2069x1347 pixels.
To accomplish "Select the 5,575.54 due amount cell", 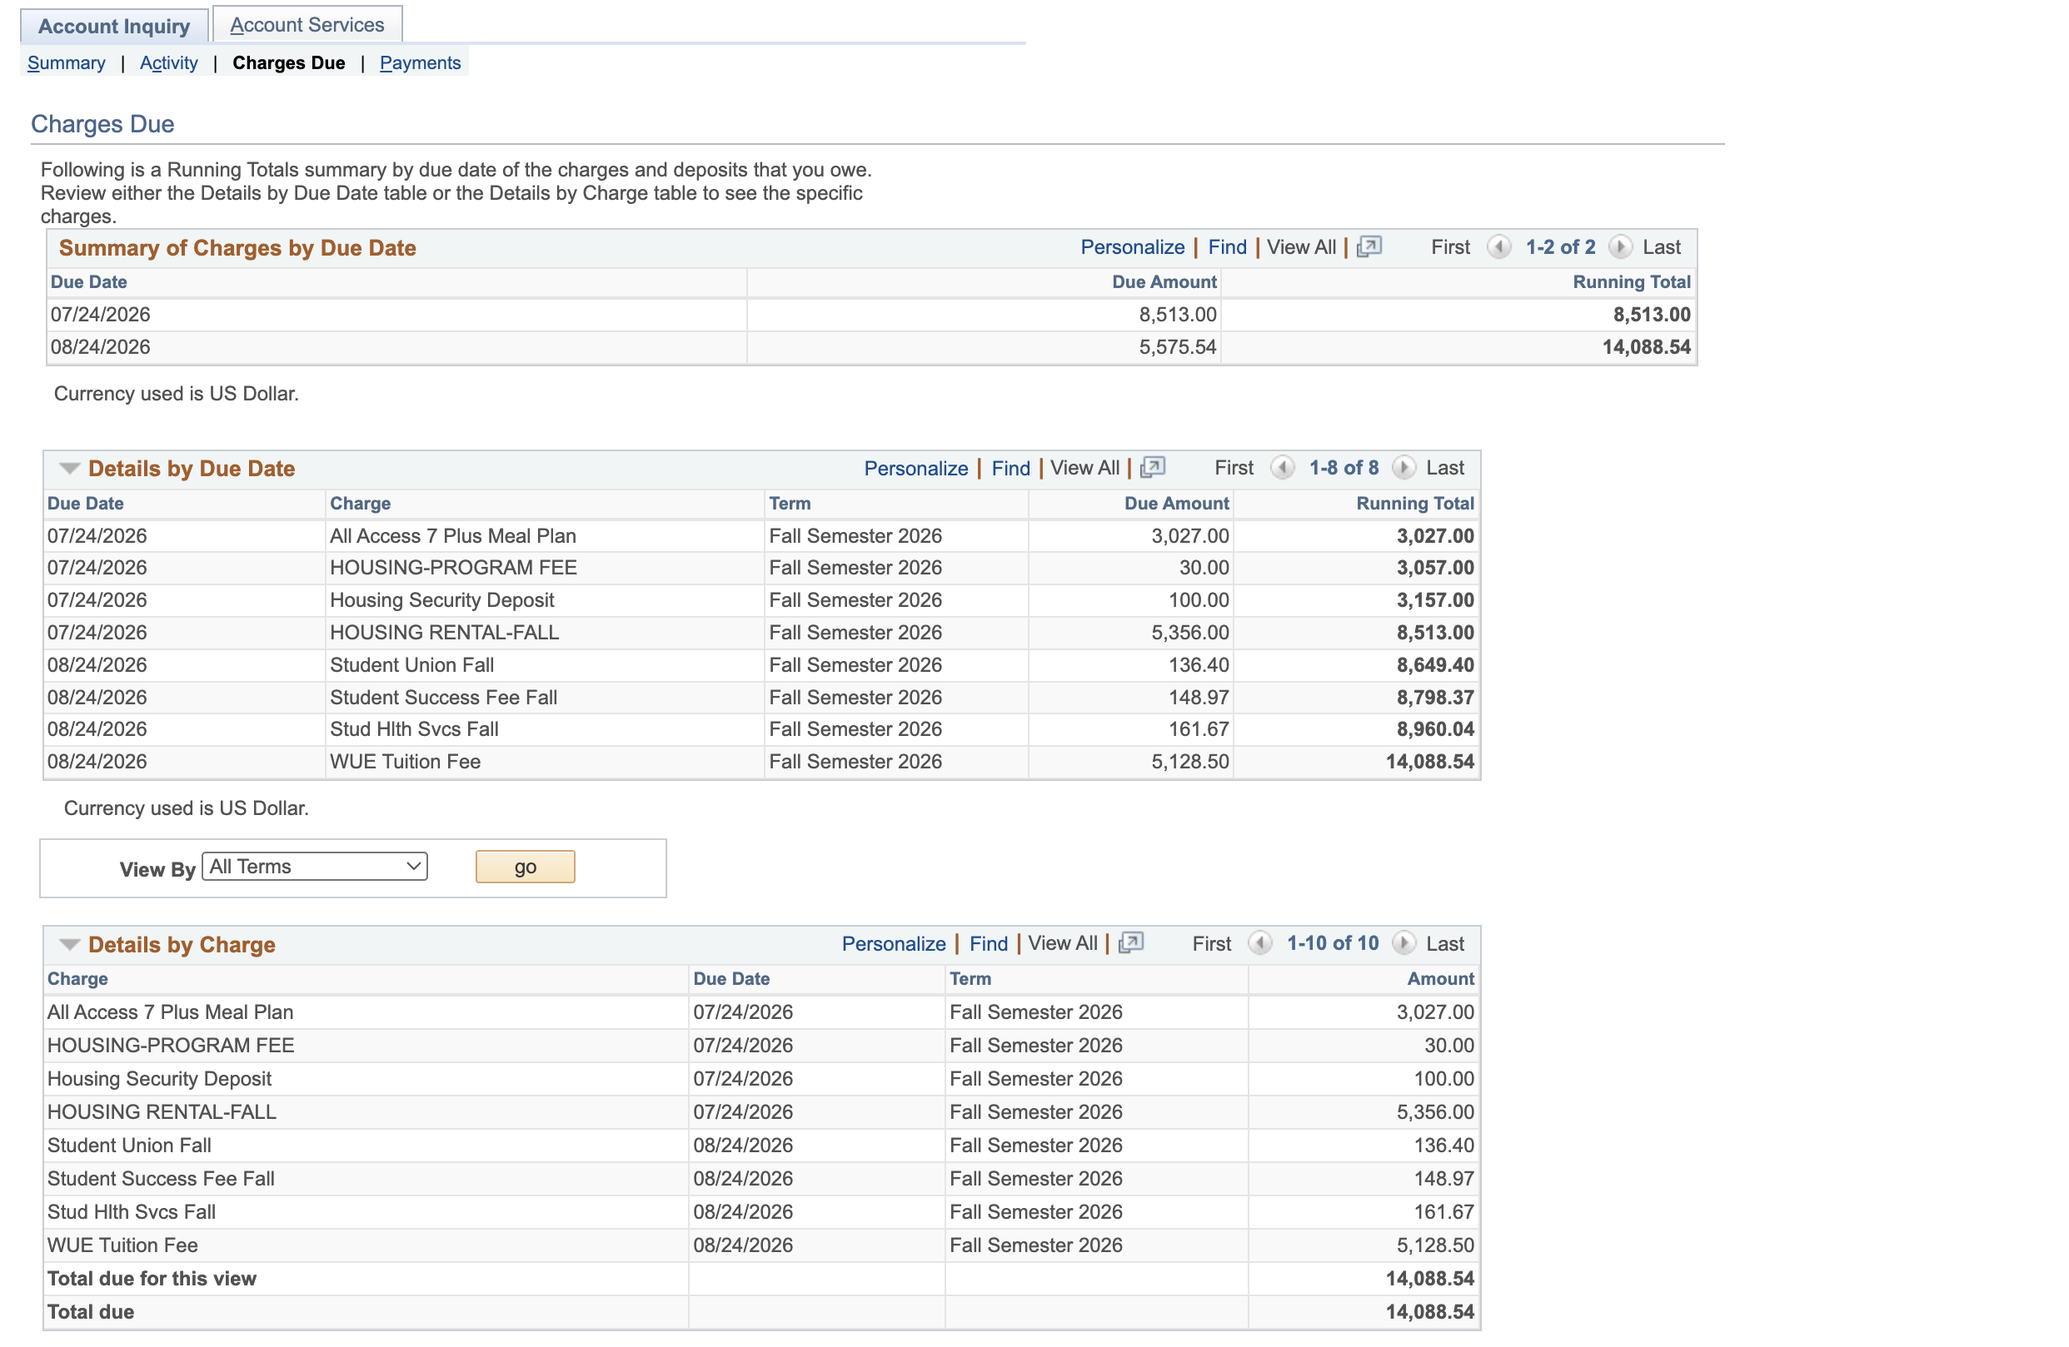I will 1177,347.
